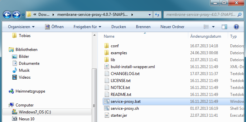Select the lib folder icon
This screenshot has width=246, height=122.
click(106, 60)
